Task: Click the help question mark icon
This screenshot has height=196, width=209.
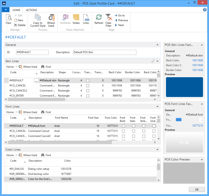Action: point(205,10)
